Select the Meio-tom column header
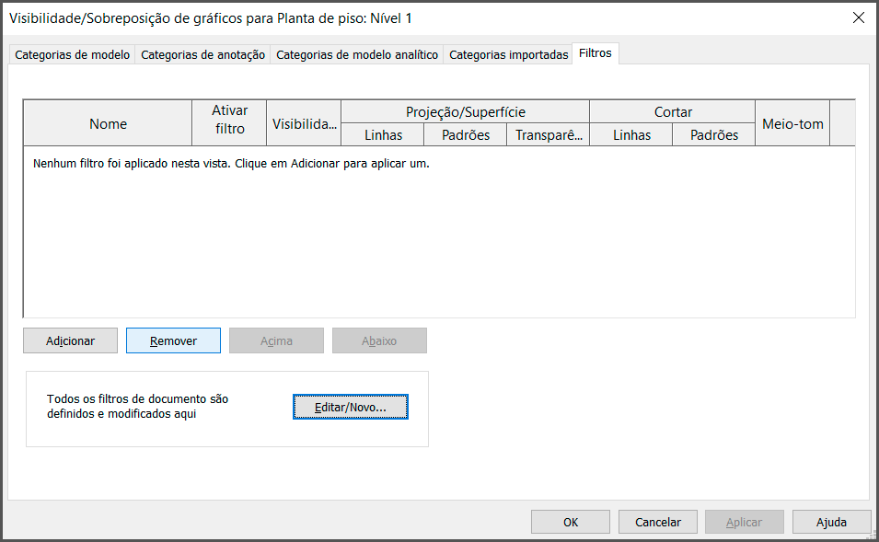The width and height of the screenshot is (879, 542). (792, 123)
